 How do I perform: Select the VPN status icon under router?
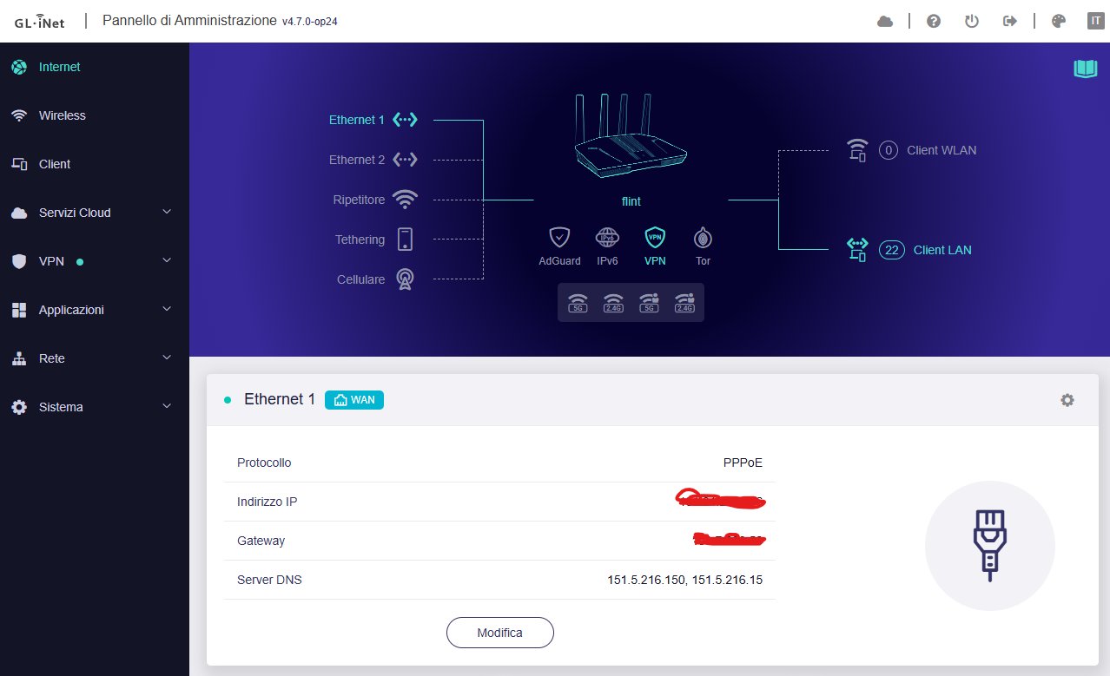655,237
